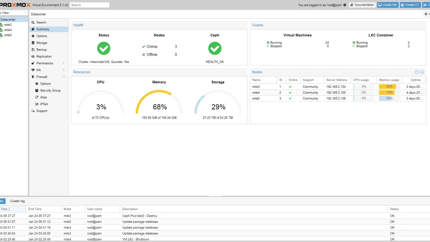
Task: Click the mits3 node server icon
Action: coord(1,25)
